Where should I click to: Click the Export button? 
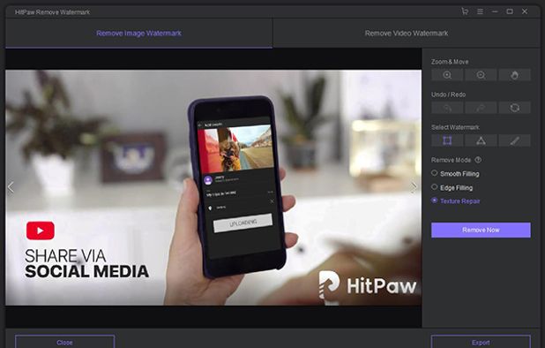tap(481, 342)
